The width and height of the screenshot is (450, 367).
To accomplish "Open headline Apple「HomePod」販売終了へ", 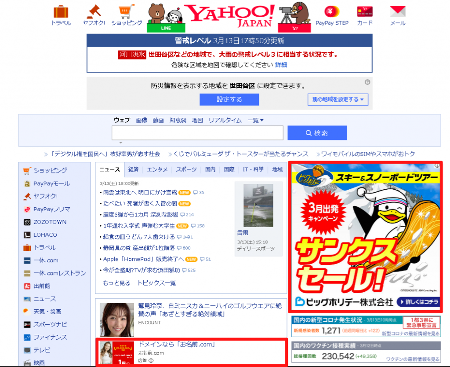I will point(143,259).
